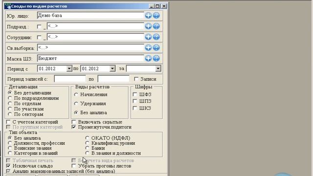The image size is (313, 176).
Task: Click the window icon in the title bar
Action: point(8,6)
